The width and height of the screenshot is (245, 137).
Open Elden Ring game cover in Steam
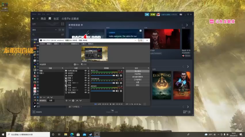(x=162, y=85)
